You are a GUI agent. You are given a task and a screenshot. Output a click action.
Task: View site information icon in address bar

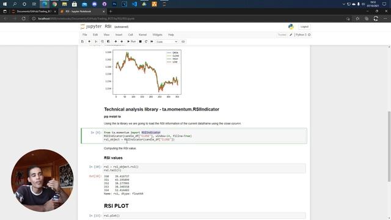click(x=34, y=19)
